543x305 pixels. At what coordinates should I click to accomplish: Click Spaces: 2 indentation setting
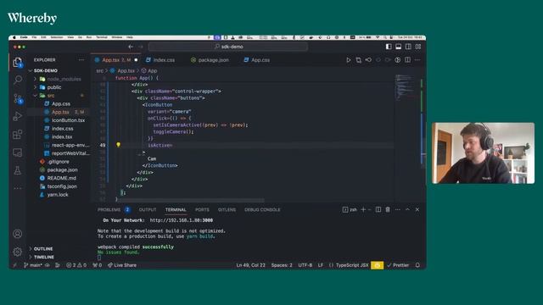click(x=282, y=265)
